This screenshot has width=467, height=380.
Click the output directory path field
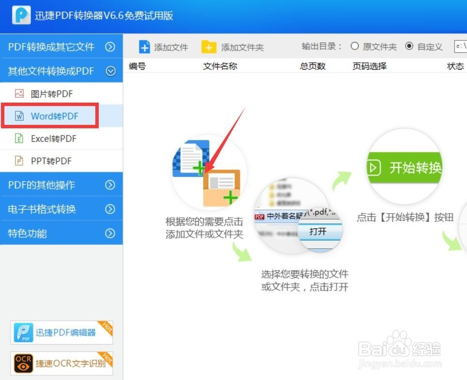460,46
